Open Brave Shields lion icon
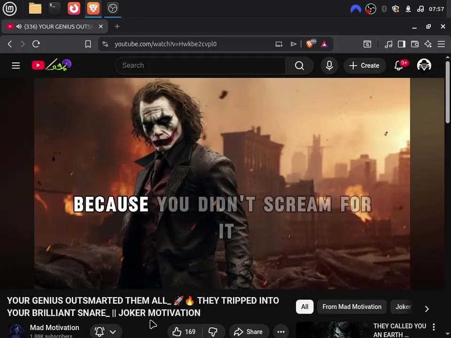451x338 pixels. click(310, 44)
